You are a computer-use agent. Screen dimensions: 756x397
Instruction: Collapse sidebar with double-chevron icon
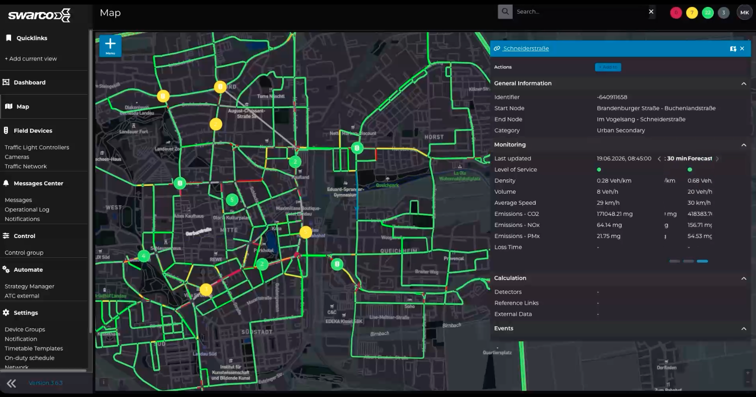[11, 383]
